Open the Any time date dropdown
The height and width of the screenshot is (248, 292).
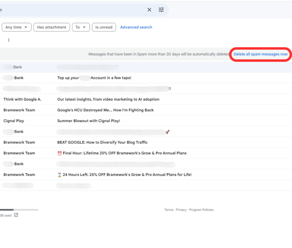click(x=16, y=27)
